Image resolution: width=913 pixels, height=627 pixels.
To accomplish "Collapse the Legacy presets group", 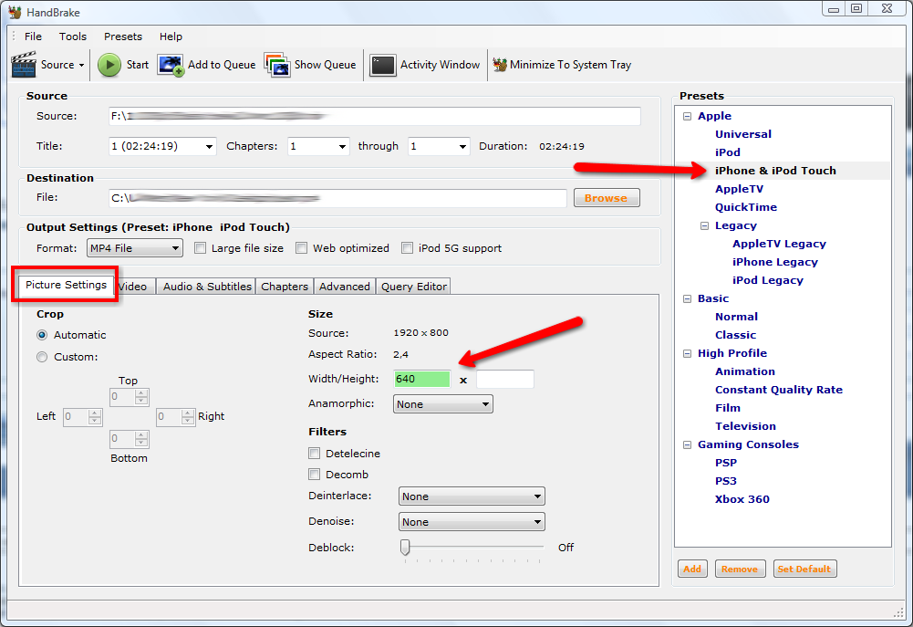I will (704, 225).
